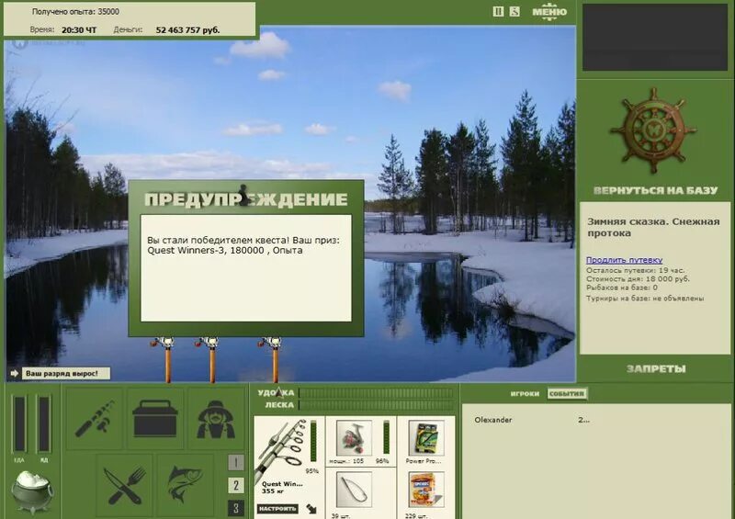Click the quest winner prize message text
The width and height of the screenshot is (735, 519).
click(243, 245)
